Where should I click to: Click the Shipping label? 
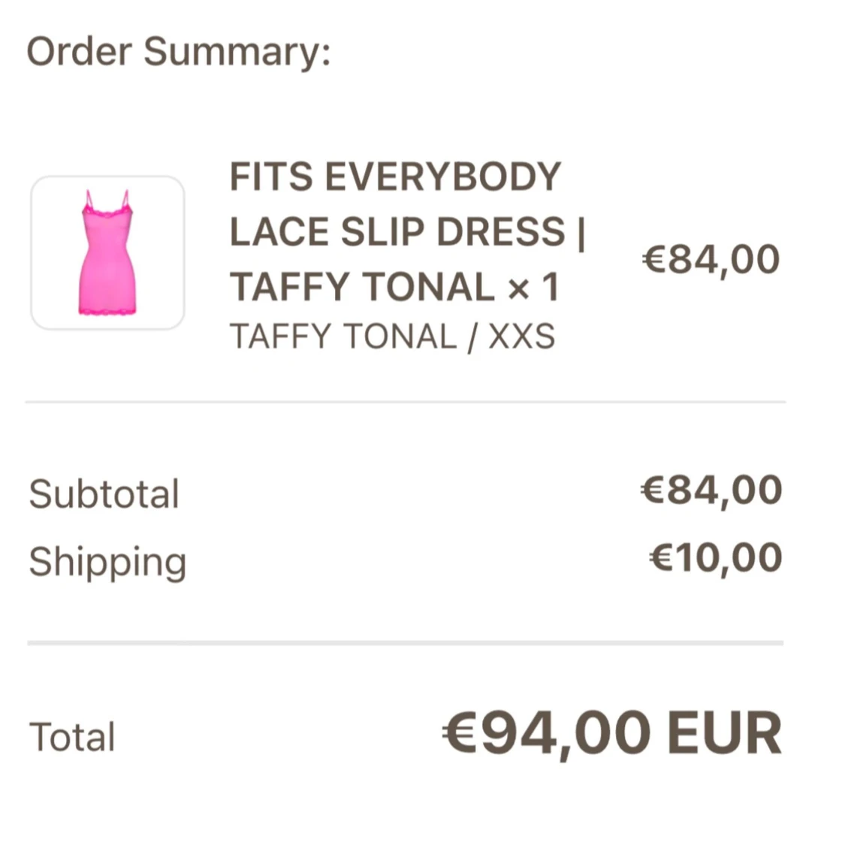click(x=107, y=563)
